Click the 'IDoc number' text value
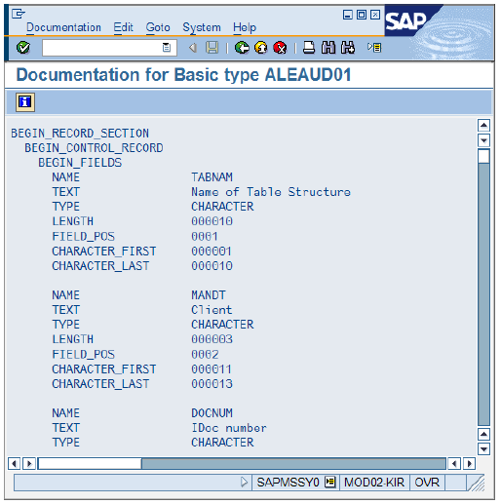The image size is (501, 504). tap(229, 428)
